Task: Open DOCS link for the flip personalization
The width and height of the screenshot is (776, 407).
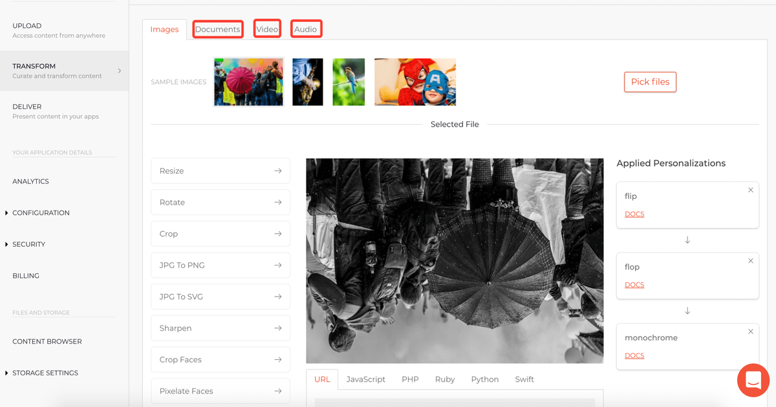Action: [634, 214]
